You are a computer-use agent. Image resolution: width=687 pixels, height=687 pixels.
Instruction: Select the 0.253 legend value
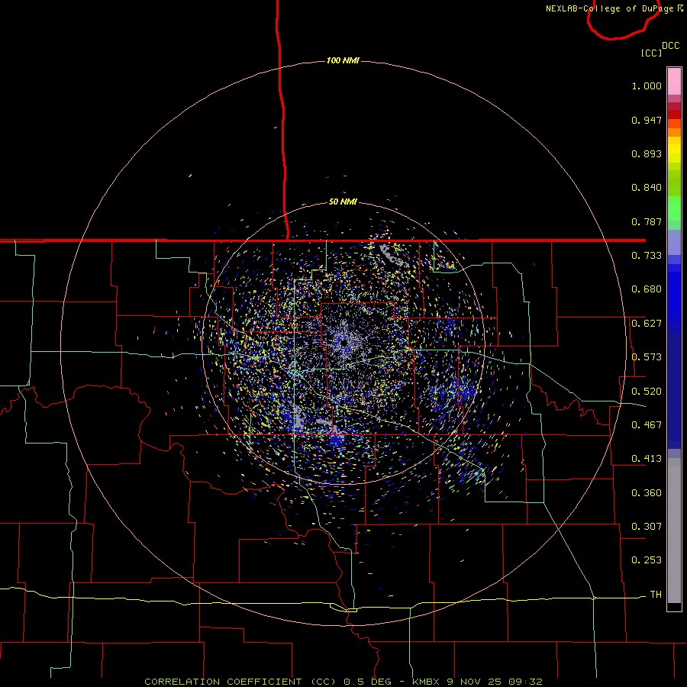pyautogui.click(x=647, y=560)
